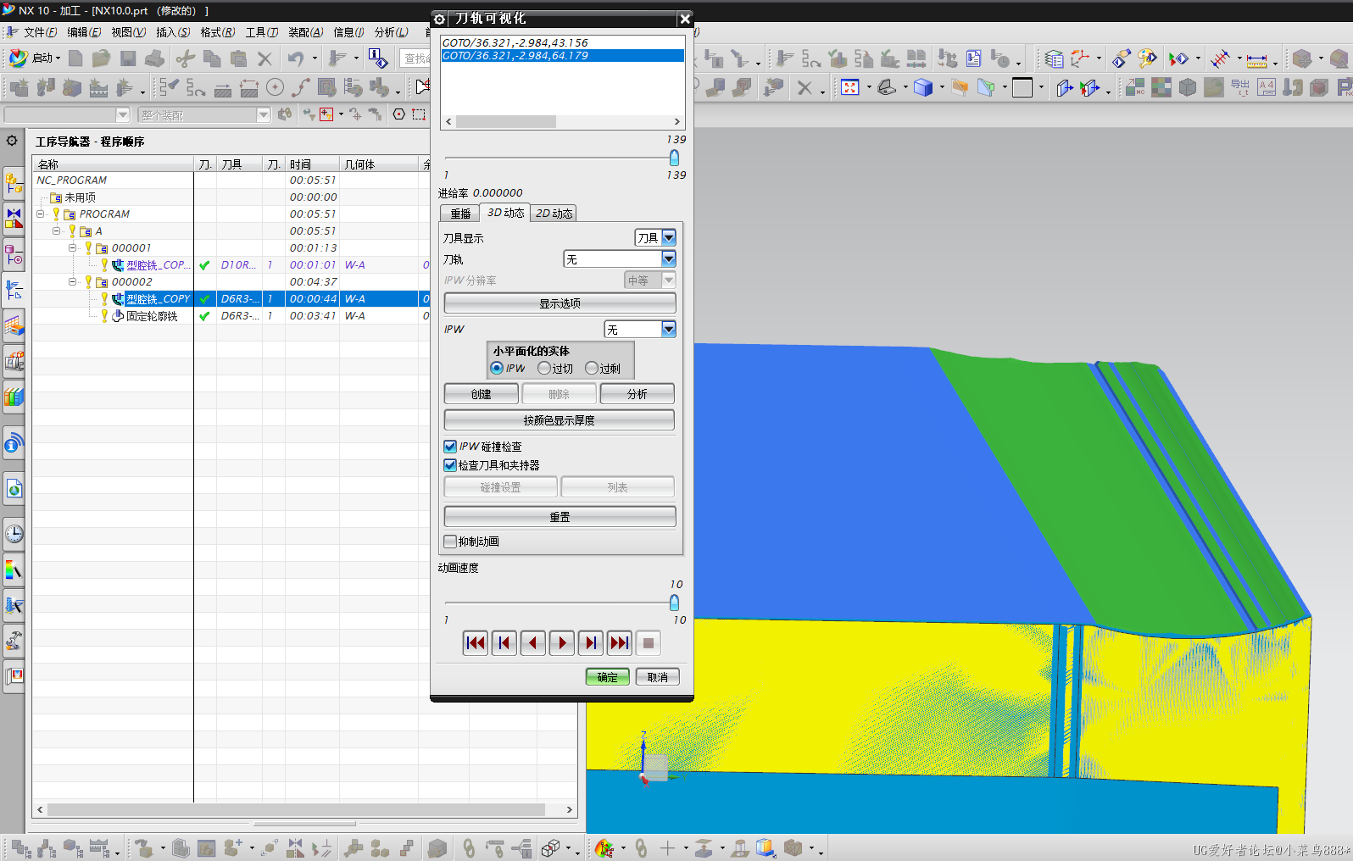Screen dimensions: 1353x861
Task: Select the 过切 (gouge) radio button
Action: (x=544, y=368)
